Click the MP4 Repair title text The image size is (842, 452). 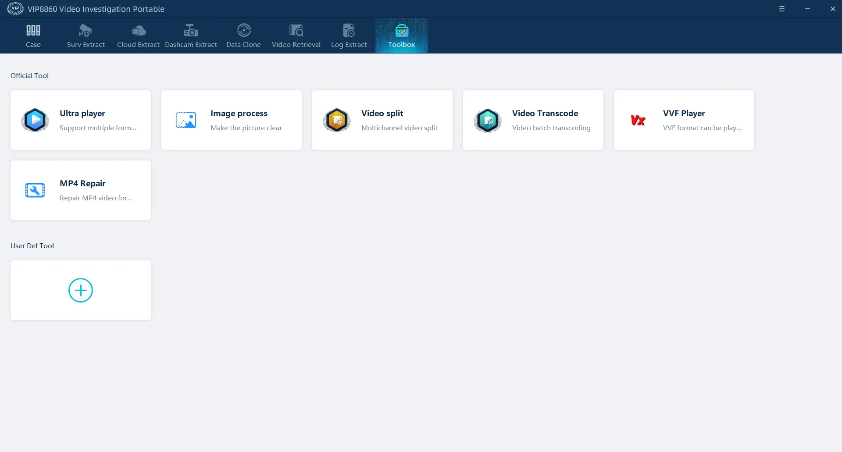pyautogui.click(x=82, y=183)
